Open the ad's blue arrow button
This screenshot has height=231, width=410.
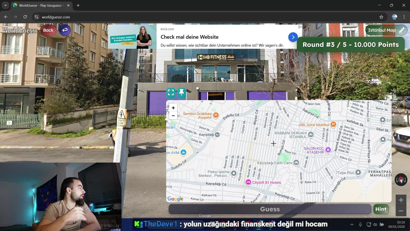pyautogui.click(x=293, y=37)
